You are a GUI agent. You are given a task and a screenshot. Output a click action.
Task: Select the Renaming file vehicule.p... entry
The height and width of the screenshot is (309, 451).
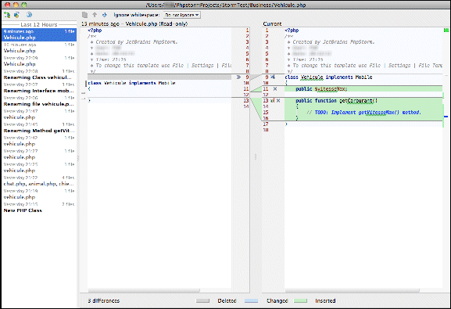(39, 101)
